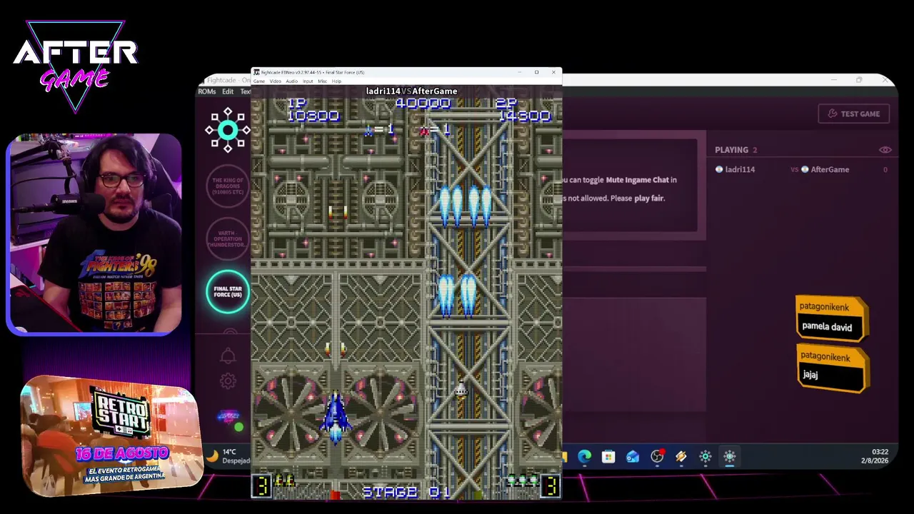Screen dimensions: 914x514
Task: Open the Input menu in FBNeo
Action: (308, 81)
